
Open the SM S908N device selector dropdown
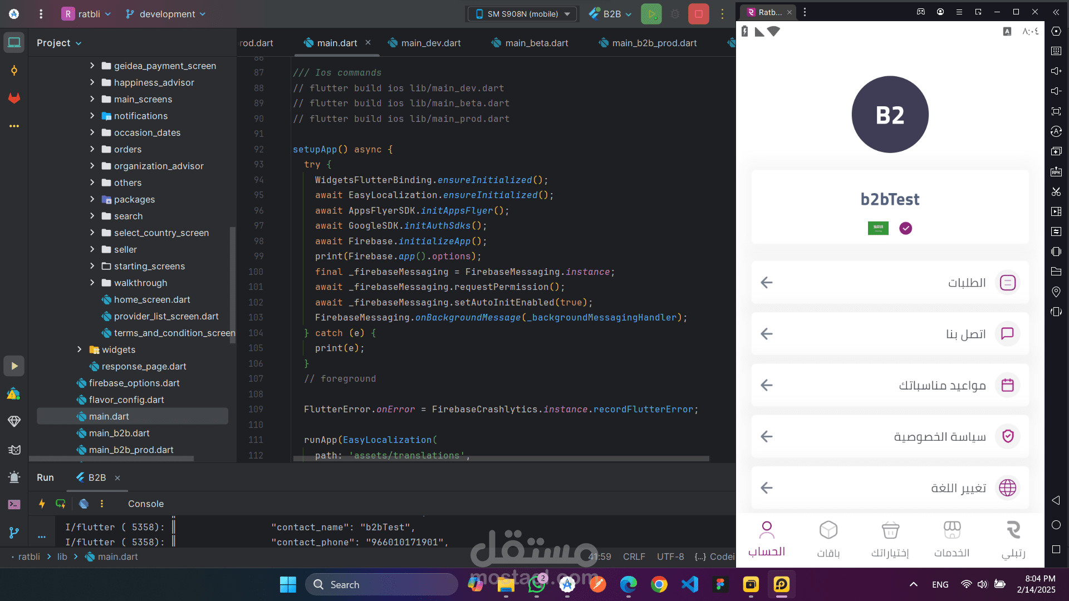522,14
